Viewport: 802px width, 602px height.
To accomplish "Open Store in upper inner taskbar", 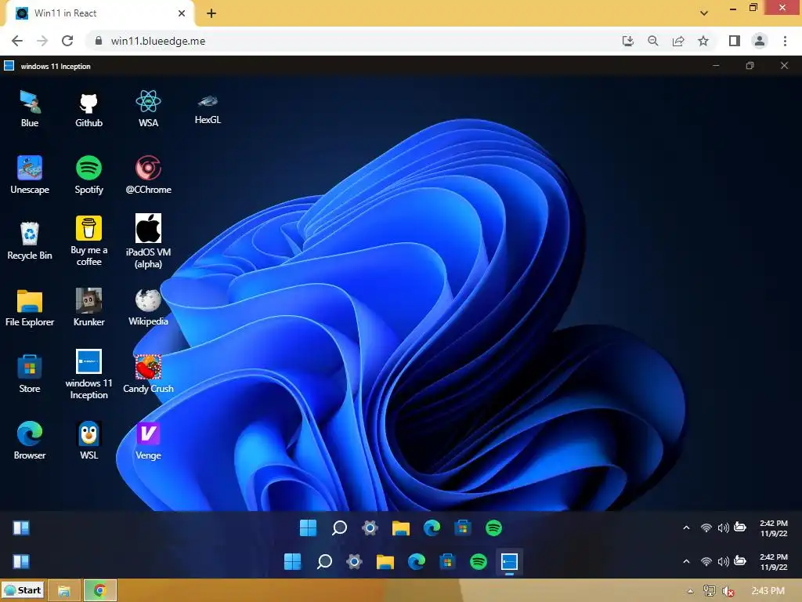I will (462, 528).
